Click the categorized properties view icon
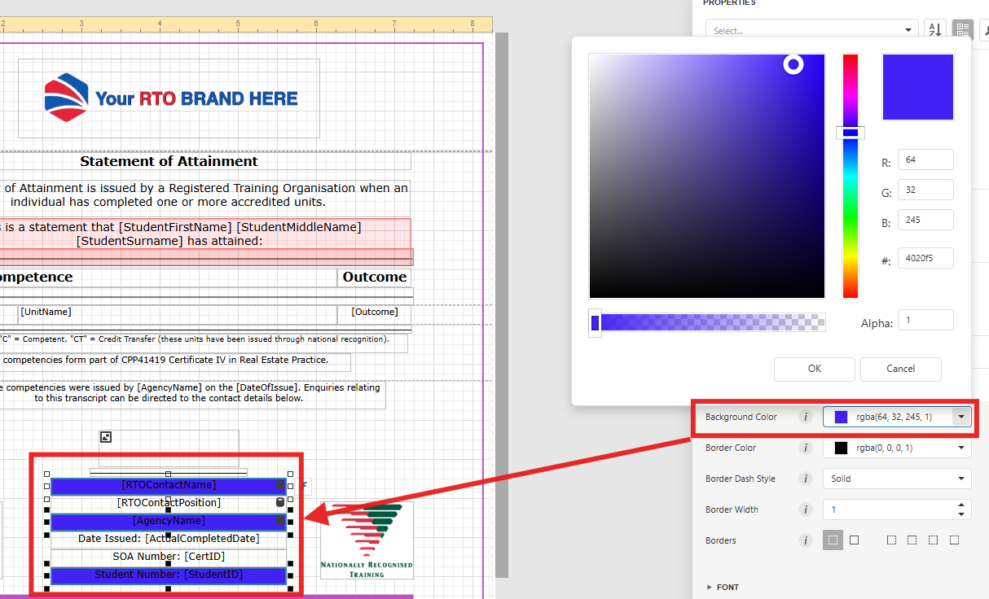989x599 pixels. [963, 30]
